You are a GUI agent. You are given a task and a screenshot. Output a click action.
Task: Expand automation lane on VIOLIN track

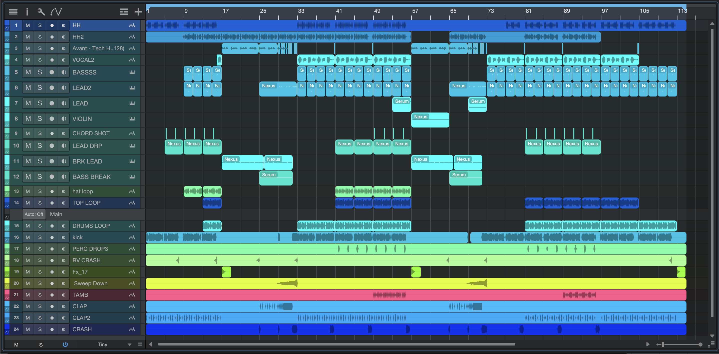tap(7, 125)
